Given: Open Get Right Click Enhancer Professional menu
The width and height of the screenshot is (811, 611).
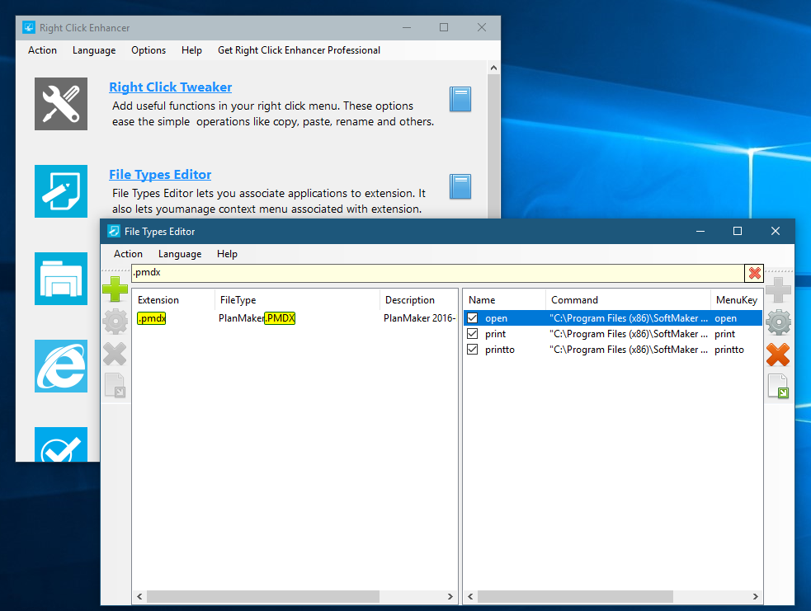Looking at the screenshot, I should 299,50.
